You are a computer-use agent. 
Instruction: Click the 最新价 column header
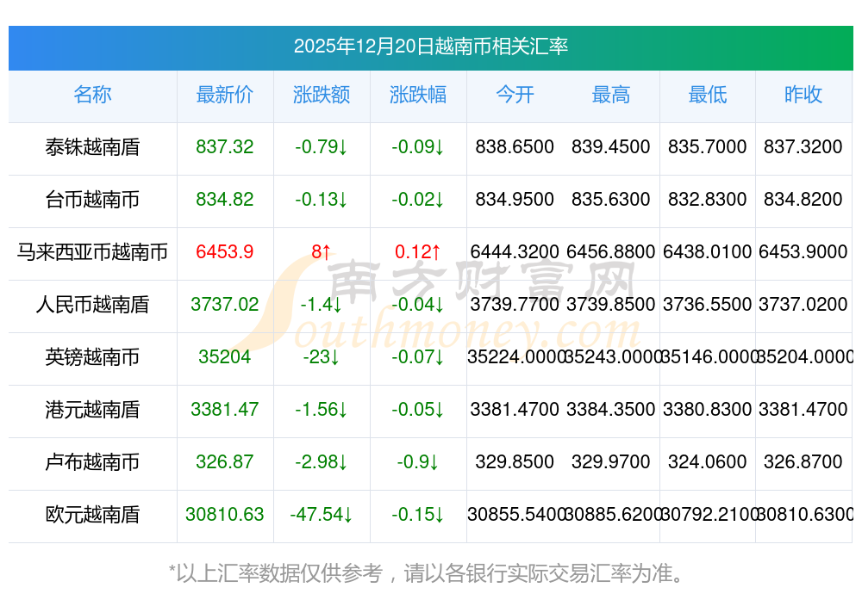pos(224,95)
